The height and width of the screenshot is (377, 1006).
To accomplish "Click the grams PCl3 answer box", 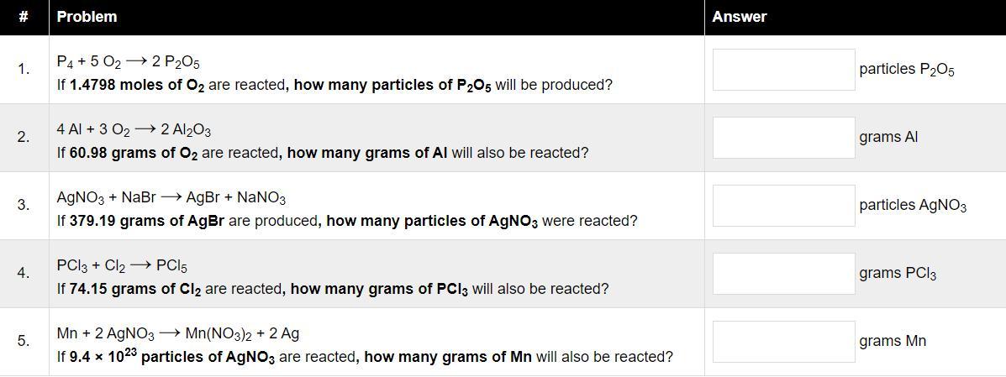I will coord(783,273).
